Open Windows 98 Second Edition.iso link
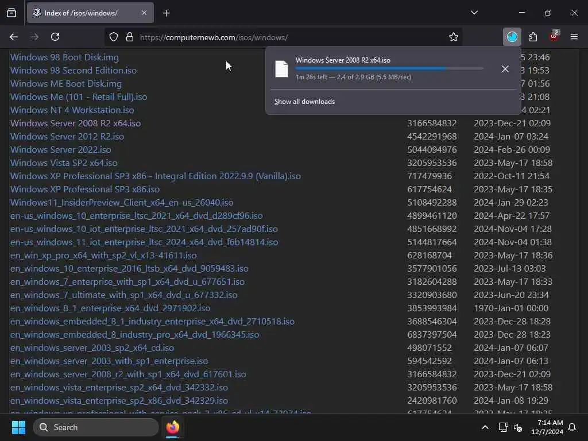 73,71
